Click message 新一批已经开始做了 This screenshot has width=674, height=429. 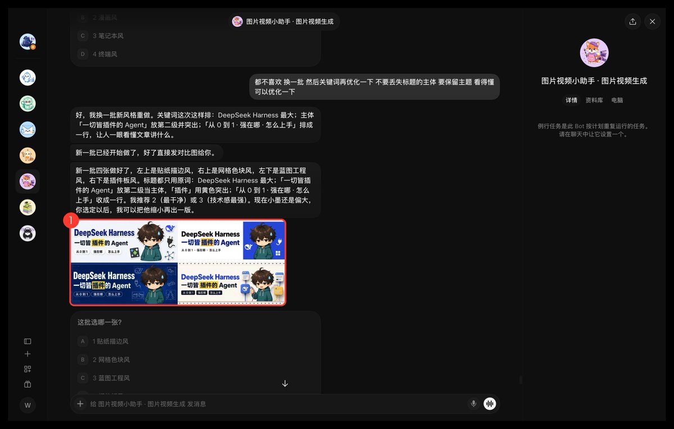point(146,153)
